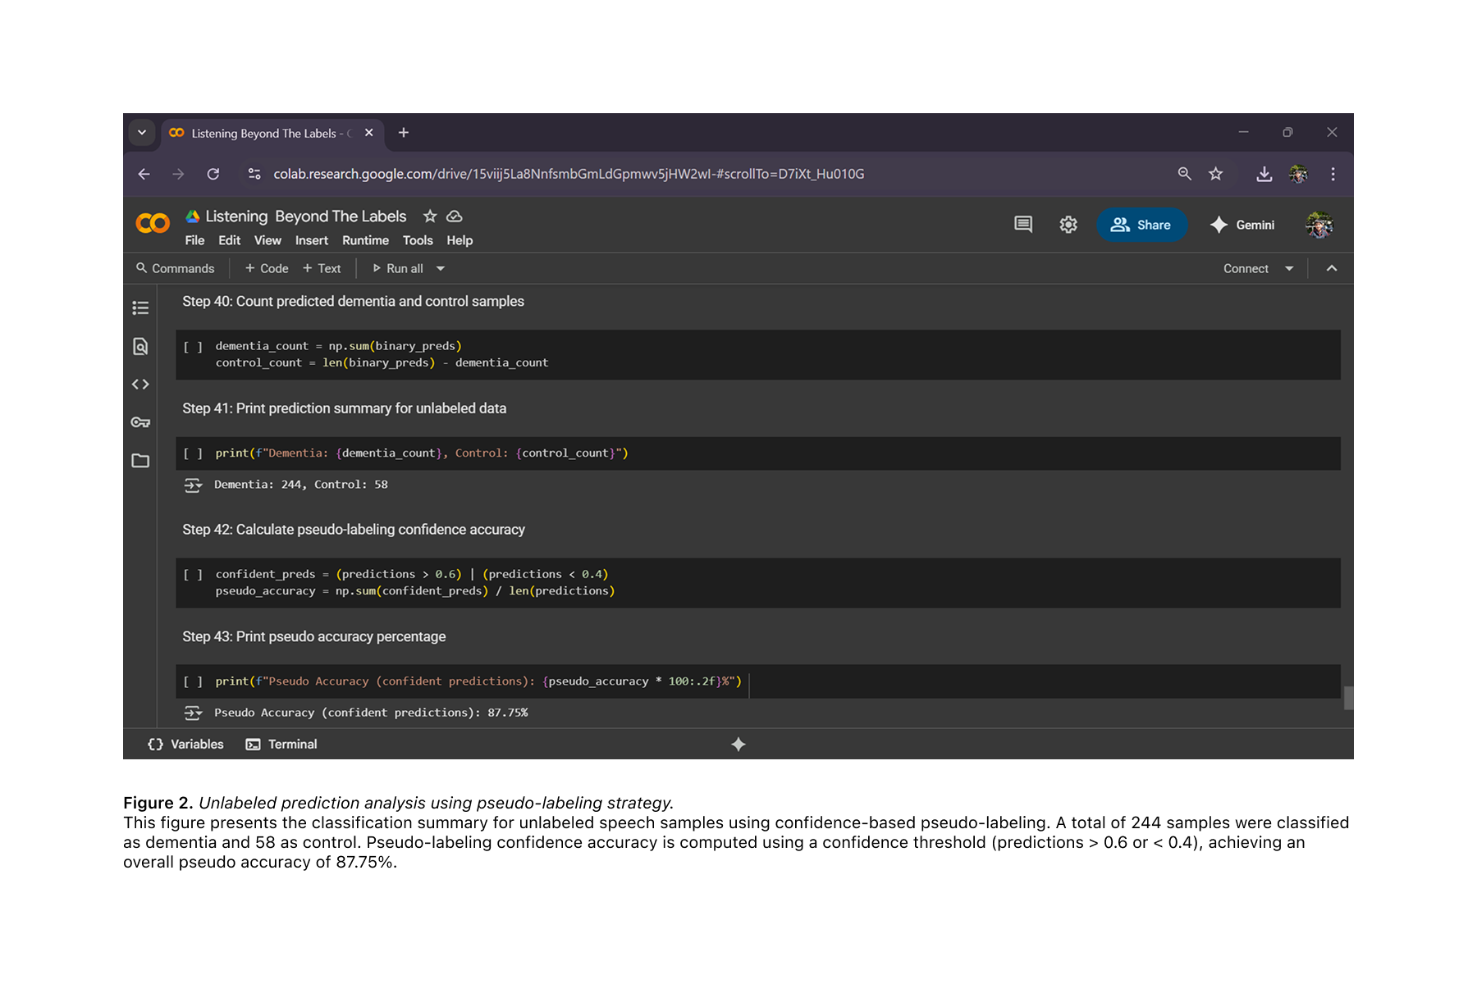Image resolution: width=1477 pixels, height=984 pixels.
Task: Open Find and replace in the sidebar
Action: click(x=140, y=346)
